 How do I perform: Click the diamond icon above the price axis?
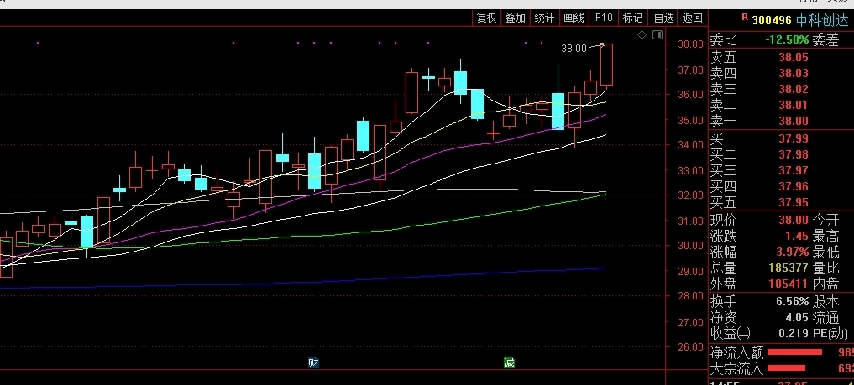tap(642, 34)
